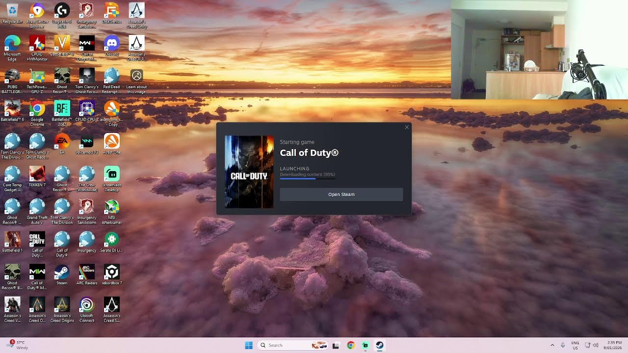Click the Call of Duty cover art

point(249,172)
